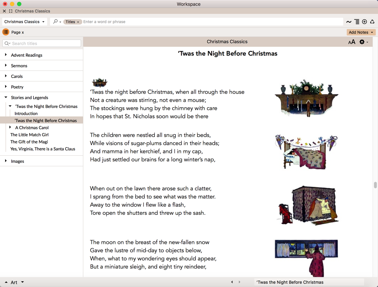Click the Add Notes button
Viewport: 378px width, 287px height.
(361, 32)
